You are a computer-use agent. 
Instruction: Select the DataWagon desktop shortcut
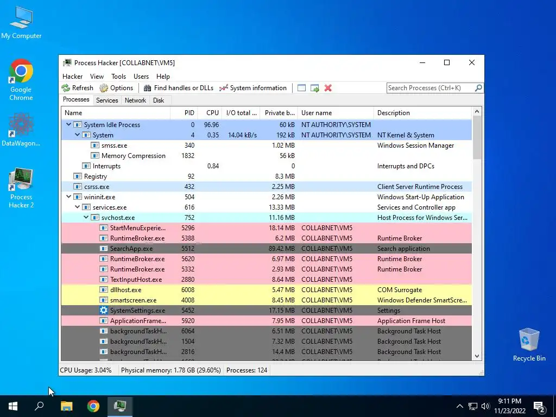(21, 129)
